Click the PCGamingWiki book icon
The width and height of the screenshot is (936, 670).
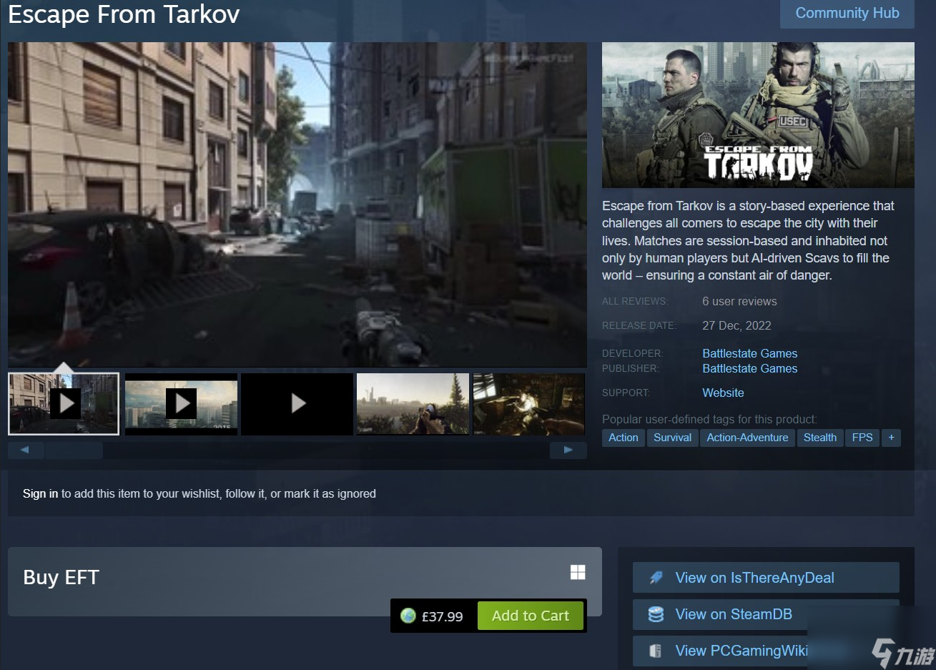pyautogui.click(x=656, y=651)
